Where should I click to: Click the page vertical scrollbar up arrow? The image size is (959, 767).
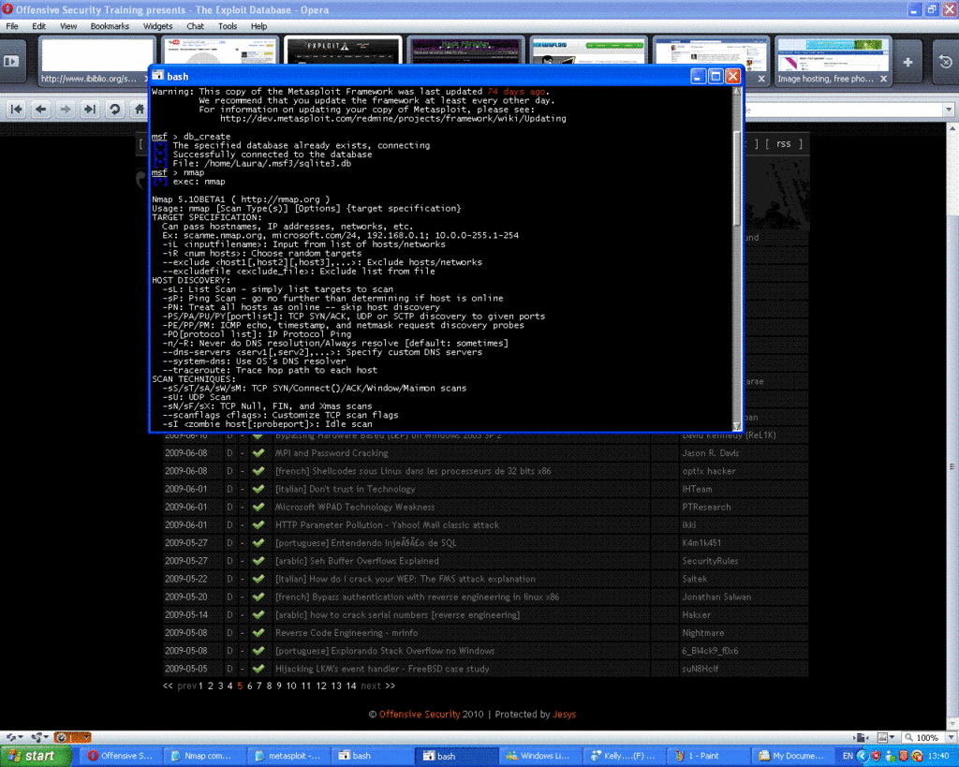tap(952, 128)
